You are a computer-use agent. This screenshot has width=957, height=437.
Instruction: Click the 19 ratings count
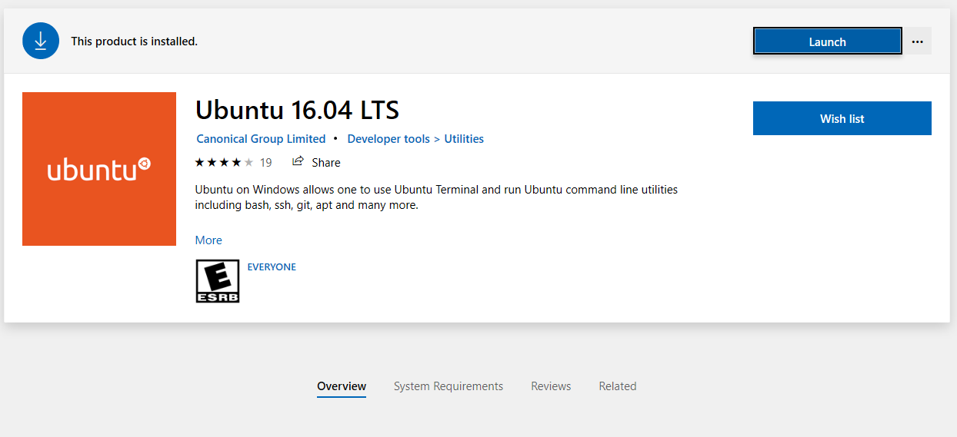point(265,162)
